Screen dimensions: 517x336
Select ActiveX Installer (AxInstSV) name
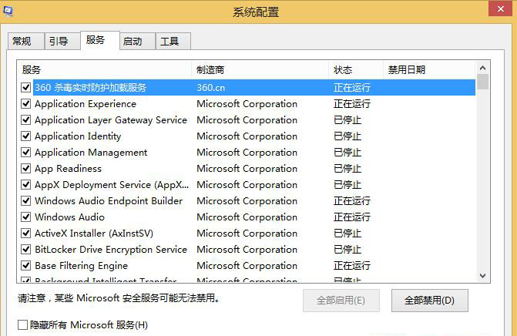point(94,234)
